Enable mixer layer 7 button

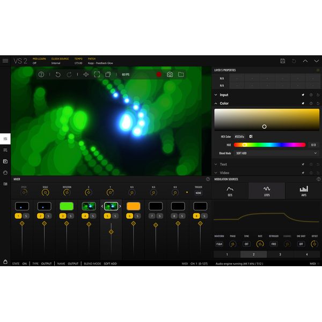click(152, 216)
